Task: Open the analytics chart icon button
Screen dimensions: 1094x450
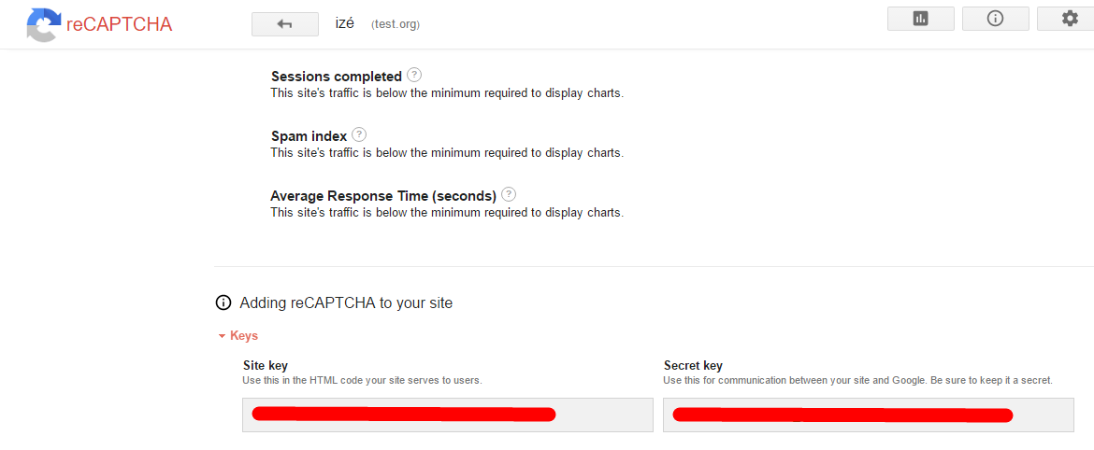Action: pos(920,19)
